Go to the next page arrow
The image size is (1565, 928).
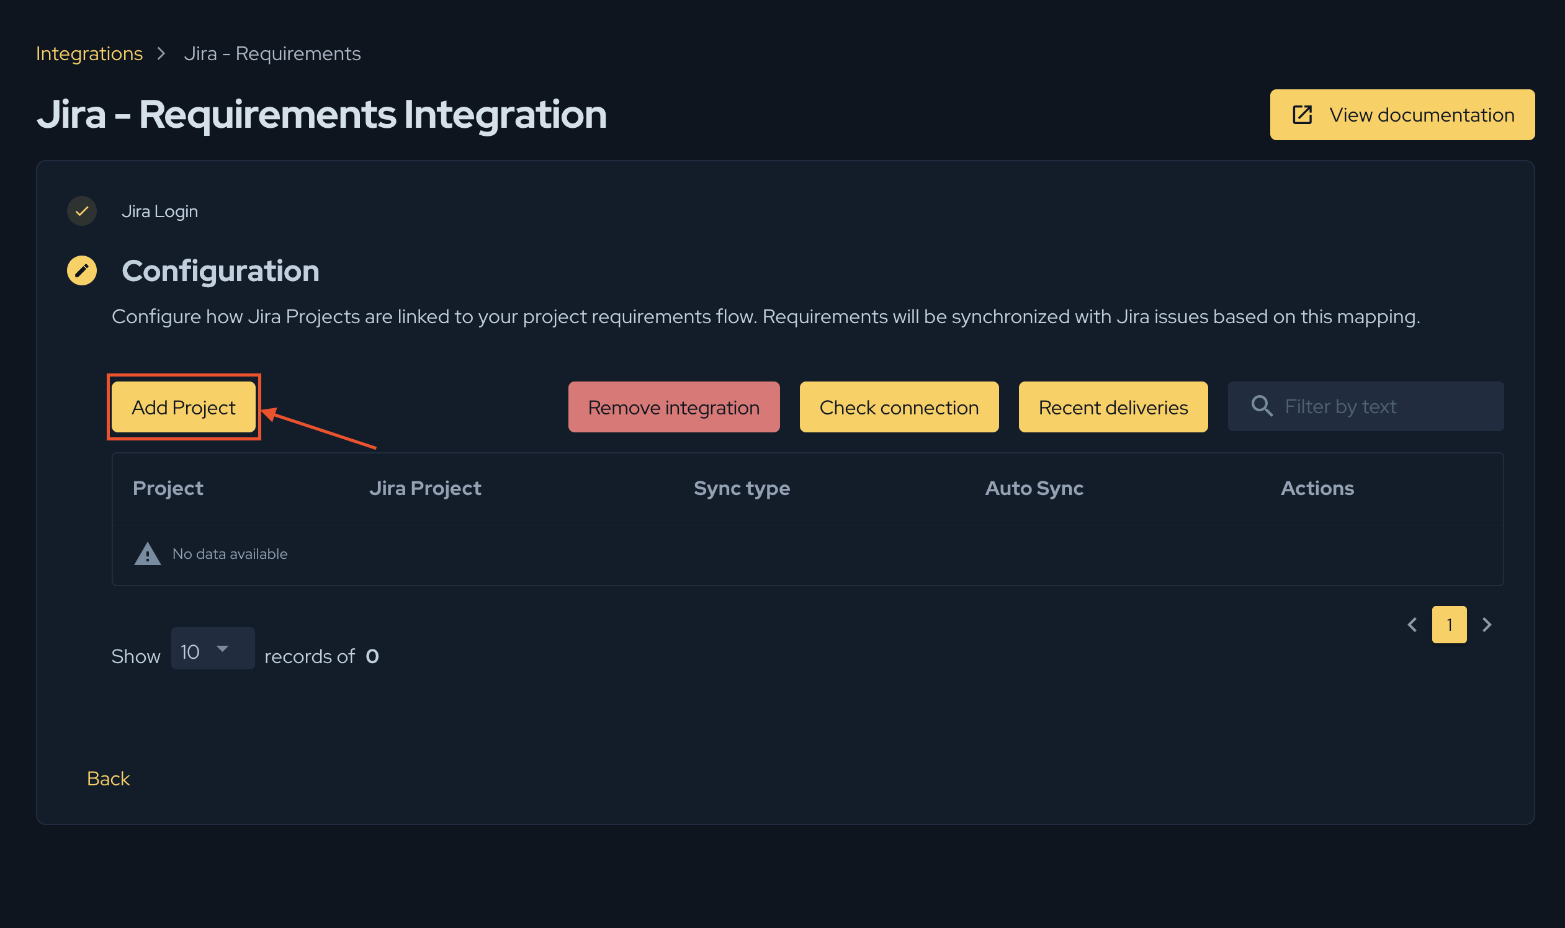1487,625
